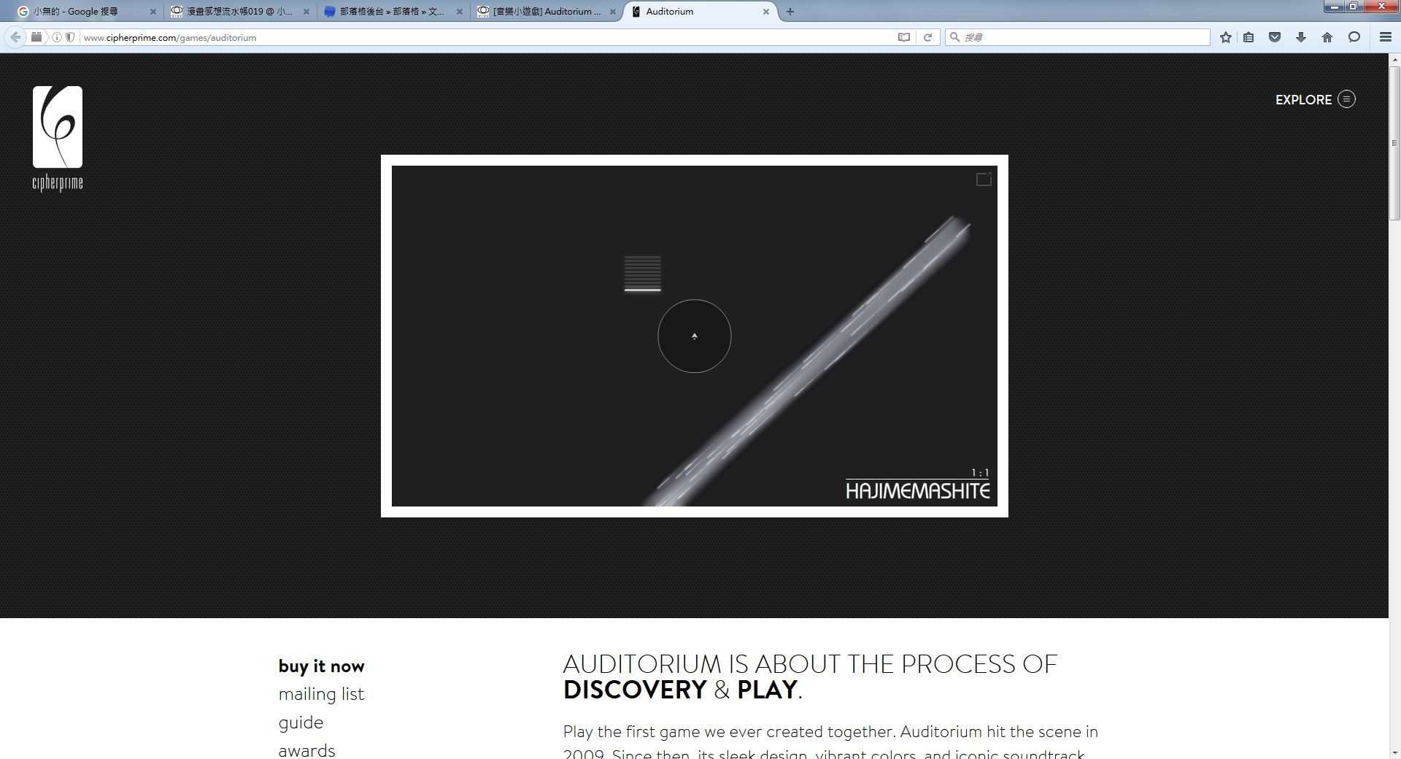Show bookmarks list icon in toolbar
This screenshot has height=759, width=1401.
1248,37
